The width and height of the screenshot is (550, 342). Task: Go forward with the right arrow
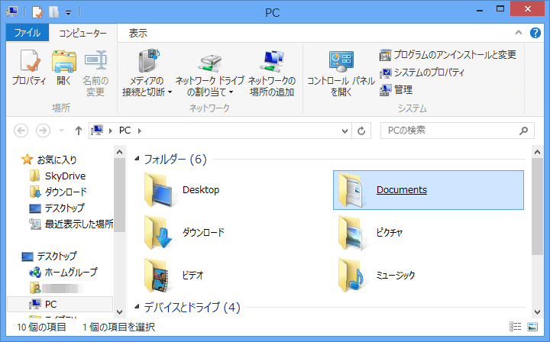43,131
